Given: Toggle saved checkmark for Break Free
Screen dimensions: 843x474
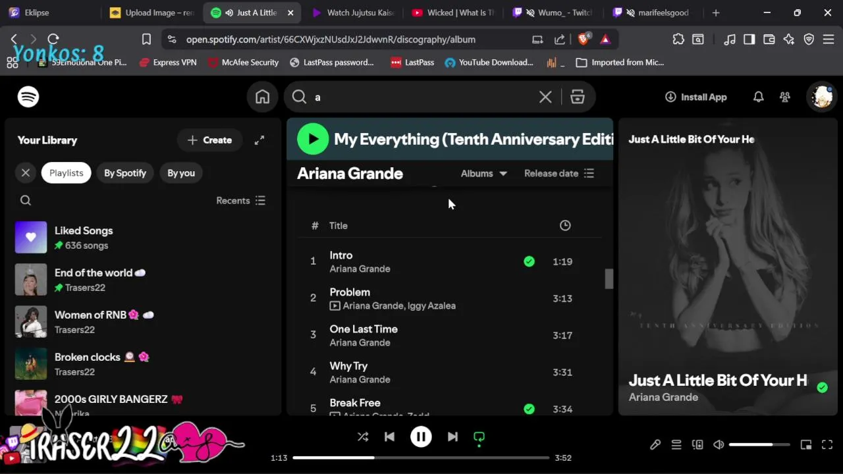Looking at the screenshot, I should coord(529,409).
